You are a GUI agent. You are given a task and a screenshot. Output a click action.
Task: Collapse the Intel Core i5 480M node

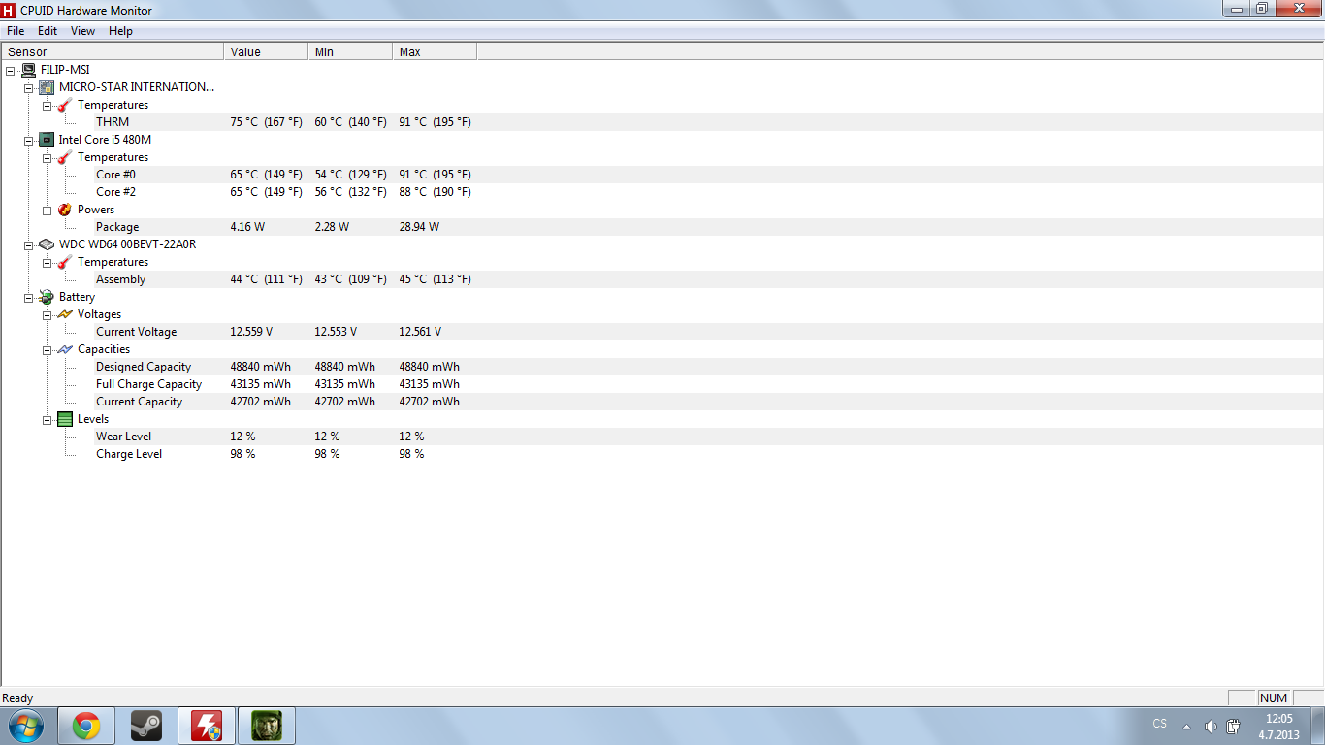click(28, 140)
